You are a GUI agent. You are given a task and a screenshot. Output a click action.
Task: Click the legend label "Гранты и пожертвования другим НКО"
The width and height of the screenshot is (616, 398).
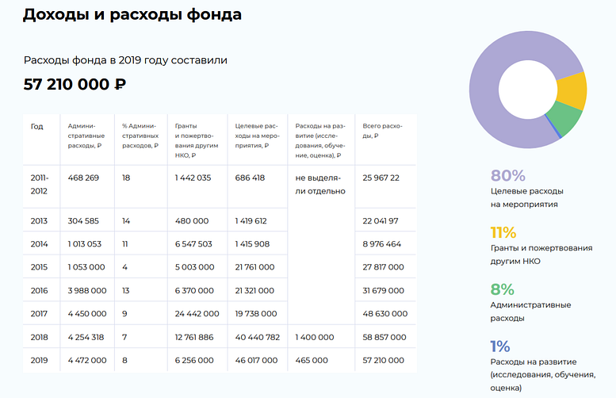tap(541, 254)
